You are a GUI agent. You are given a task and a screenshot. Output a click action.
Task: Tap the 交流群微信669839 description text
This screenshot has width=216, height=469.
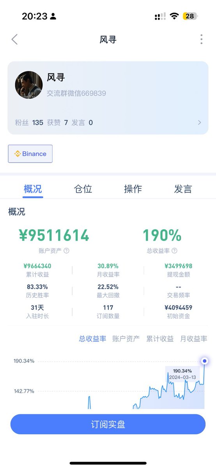pos(76,93)
